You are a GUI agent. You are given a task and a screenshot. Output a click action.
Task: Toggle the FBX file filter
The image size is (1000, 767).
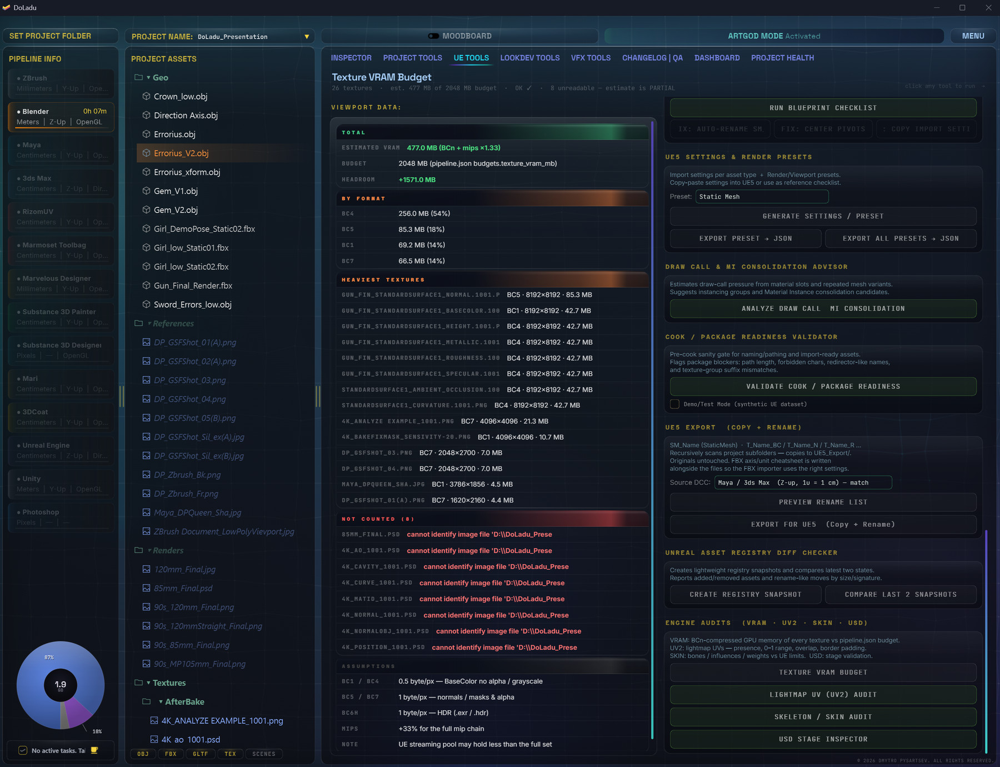coord(171,754)
